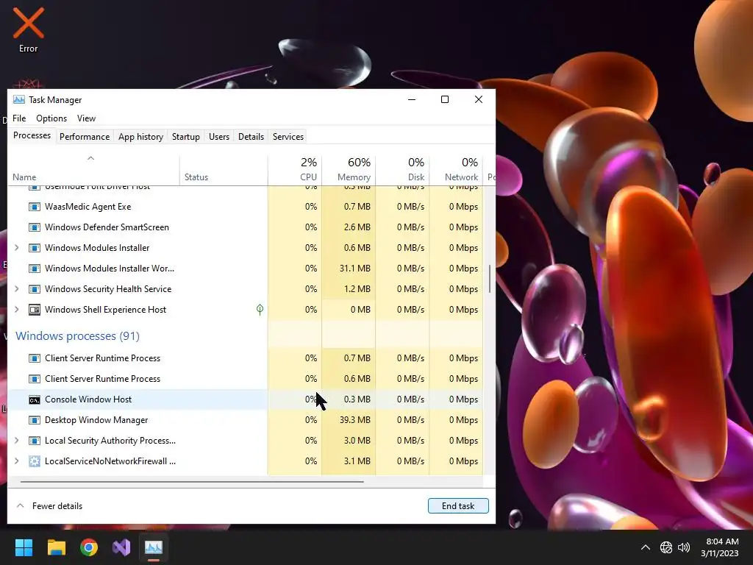Image resolution: width=753 pixels, height=565 pixels.
Task: Open the Windows Start menu
Action: pyautogui.click(x=24, y=547)
